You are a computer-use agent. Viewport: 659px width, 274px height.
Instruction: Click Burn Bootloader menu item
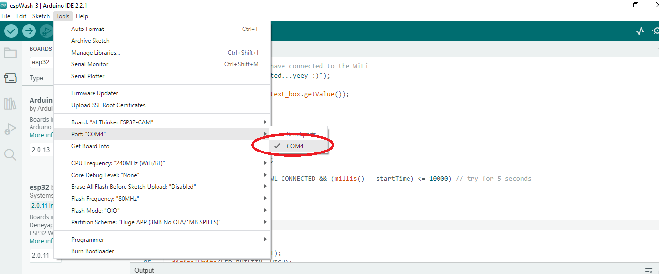click(93, 251)
